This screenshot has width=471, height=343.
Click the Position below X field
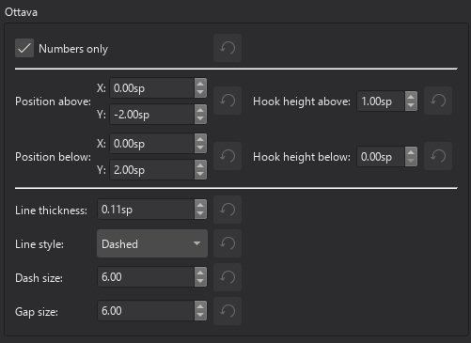click(x=152, y=144)
